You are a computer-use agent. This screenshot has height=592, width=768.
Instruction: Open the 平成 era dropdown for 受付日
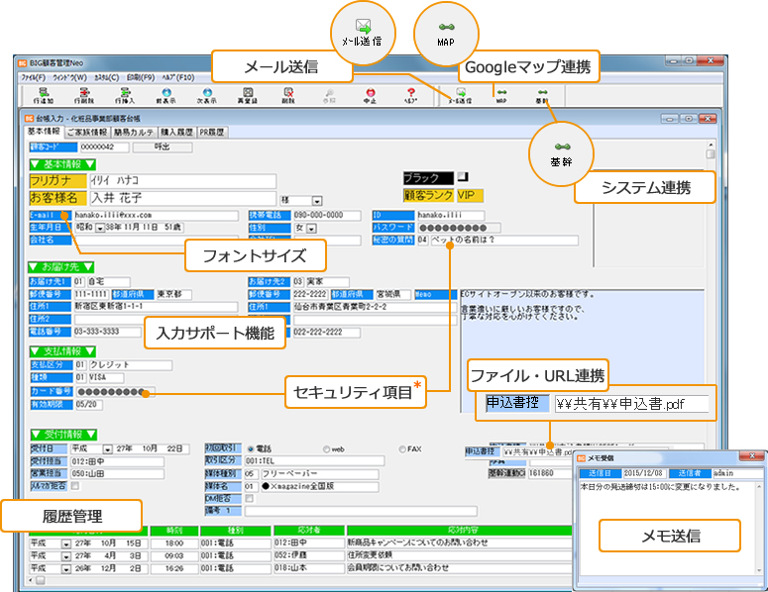107,448
